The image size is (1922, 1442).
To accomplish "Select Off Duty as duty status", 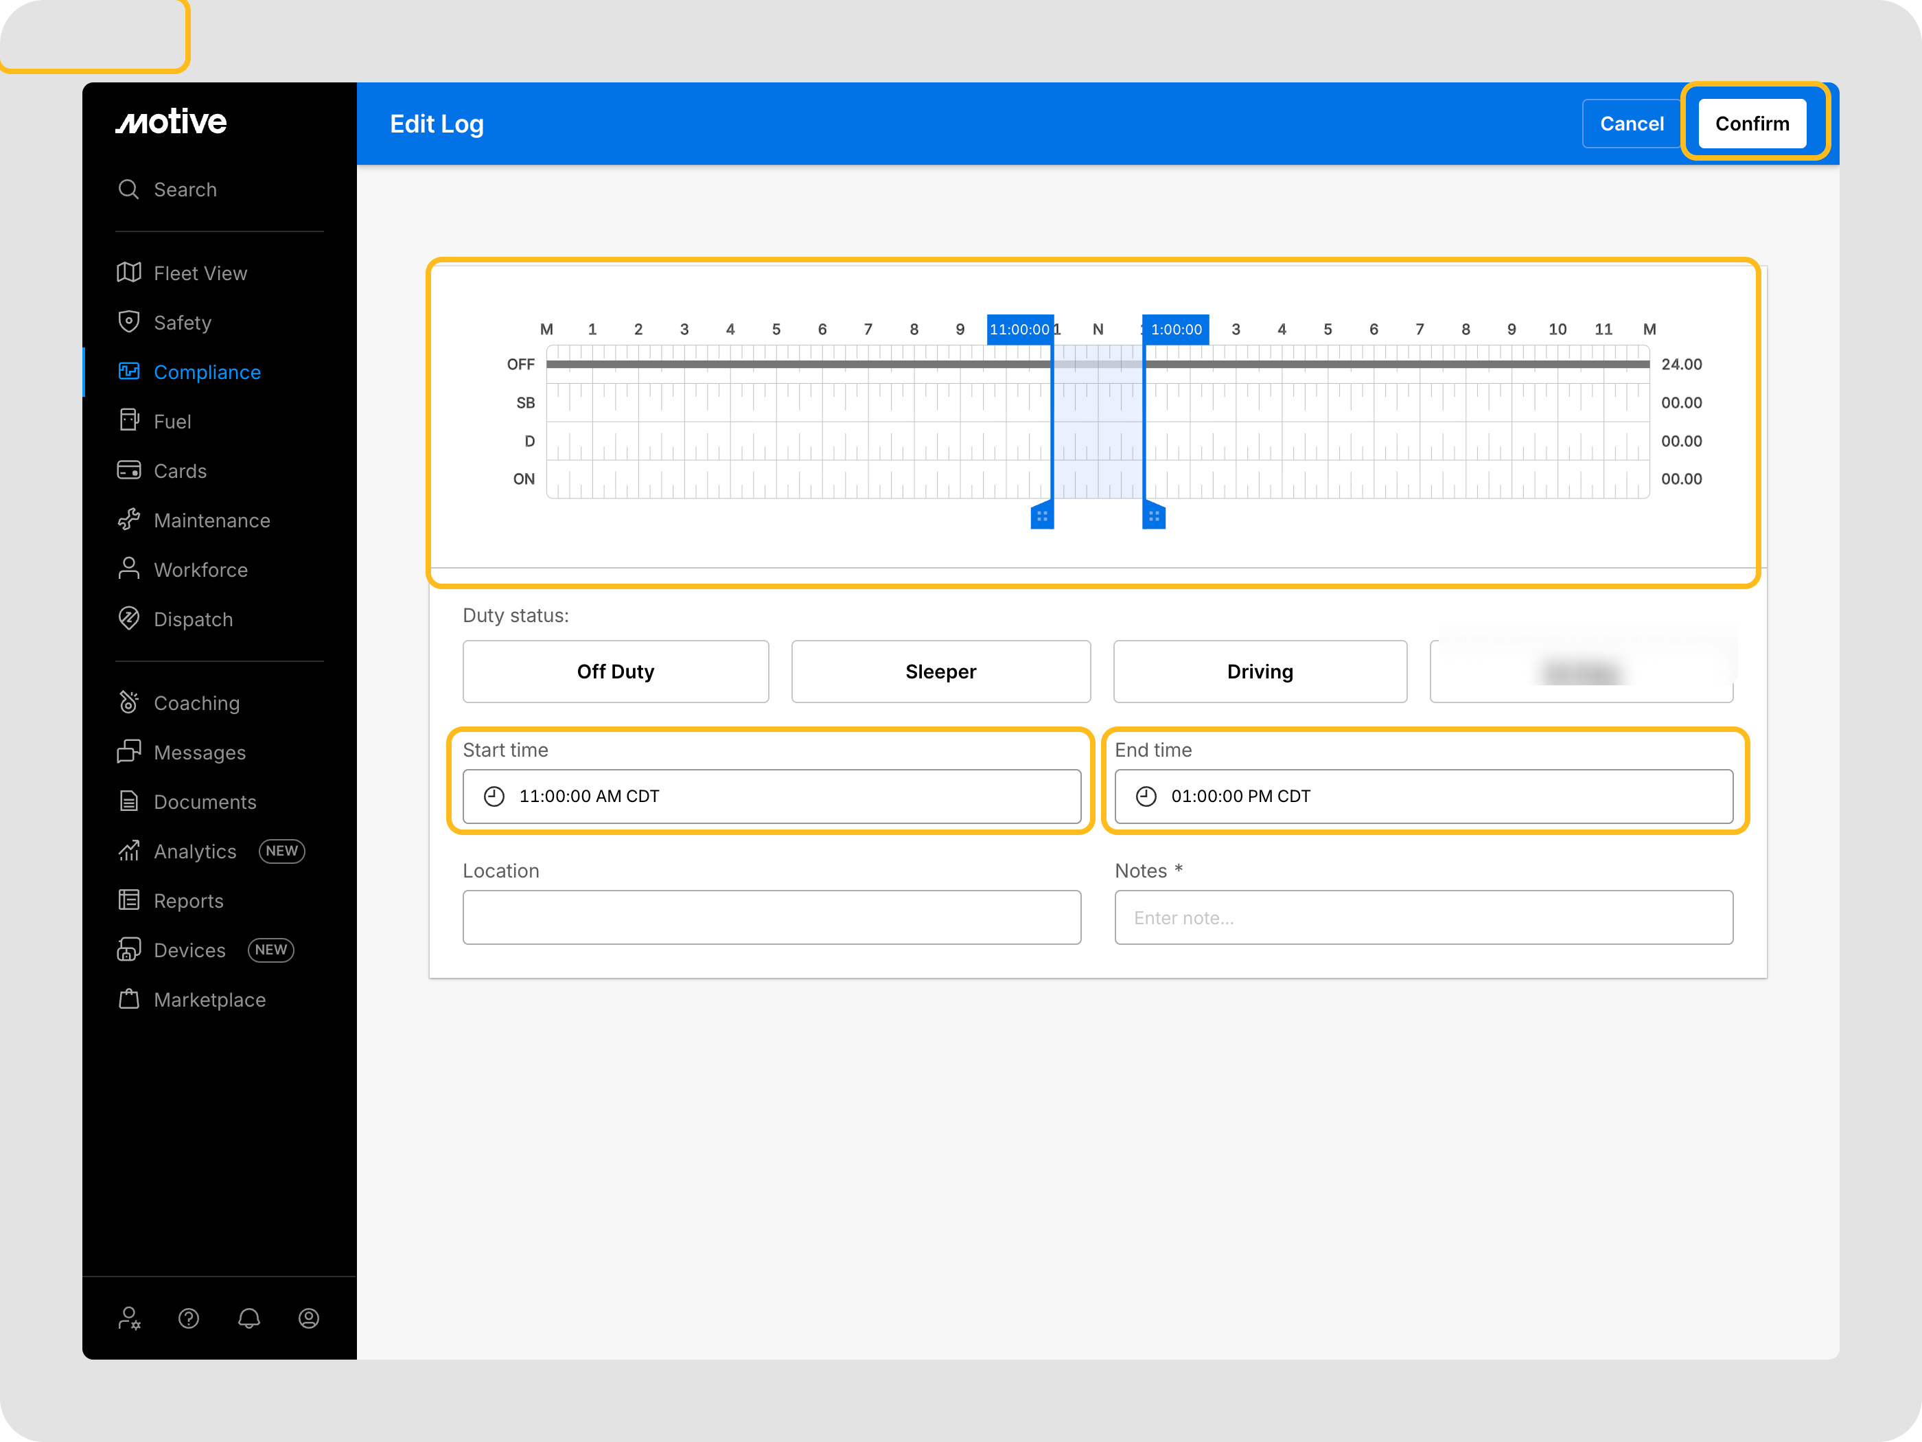I will pos(615,672).
